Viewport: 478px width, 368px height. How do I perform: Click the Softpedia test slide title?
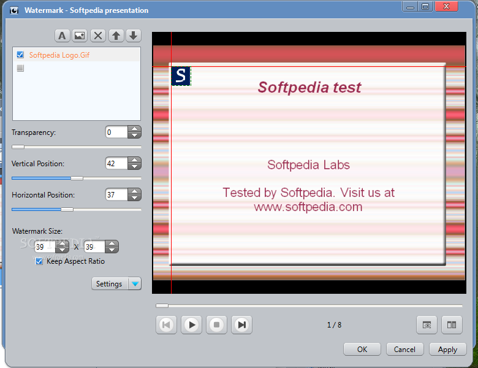coord(309,87)
